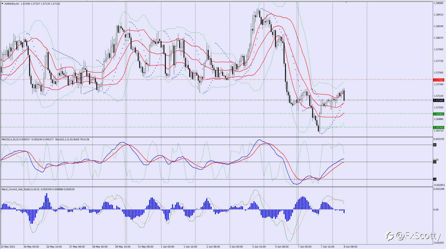The image size is (446, 249).
Task: Click the 1.57050 price on the scale
Action: click(x=439, y=107)
